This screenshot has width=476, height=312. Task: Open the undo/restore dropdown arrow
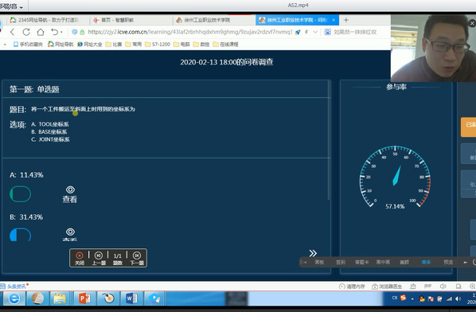pyautogui.click(x=61, y=32)
